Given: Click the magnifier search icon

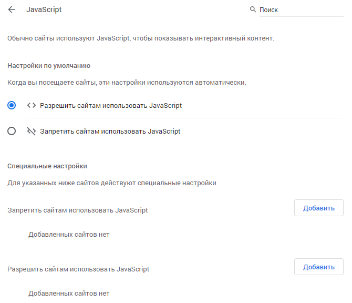Looking at the screenshot, I should pyautogui.click(x=253, y=9).
